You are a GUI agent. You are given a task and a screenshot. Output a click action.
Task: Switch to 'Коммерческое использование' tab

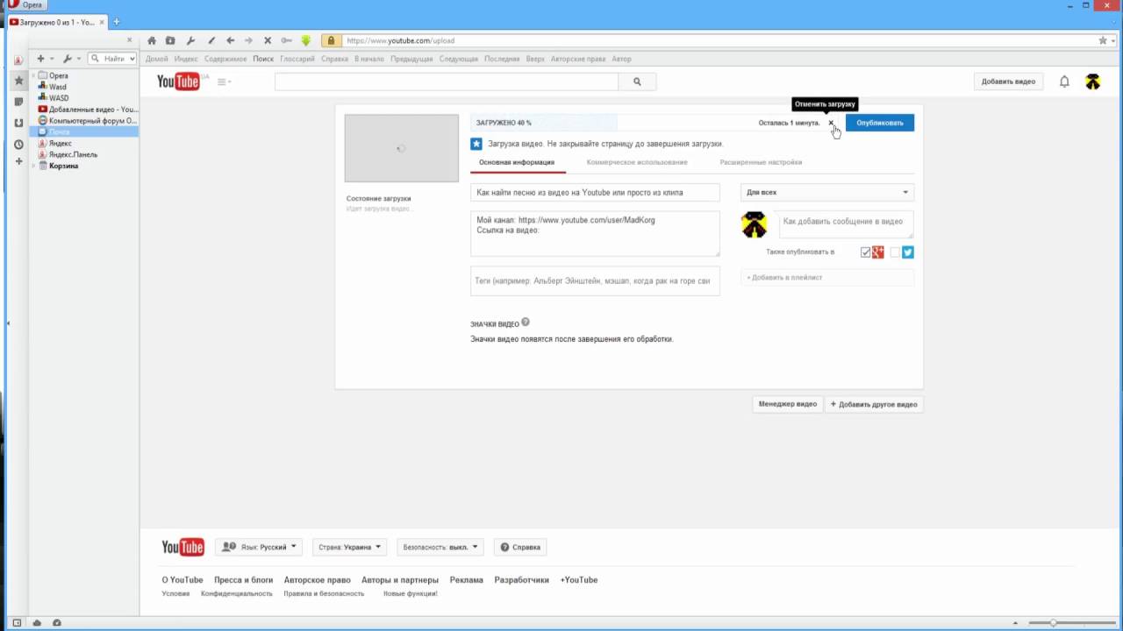coord(637,162)
